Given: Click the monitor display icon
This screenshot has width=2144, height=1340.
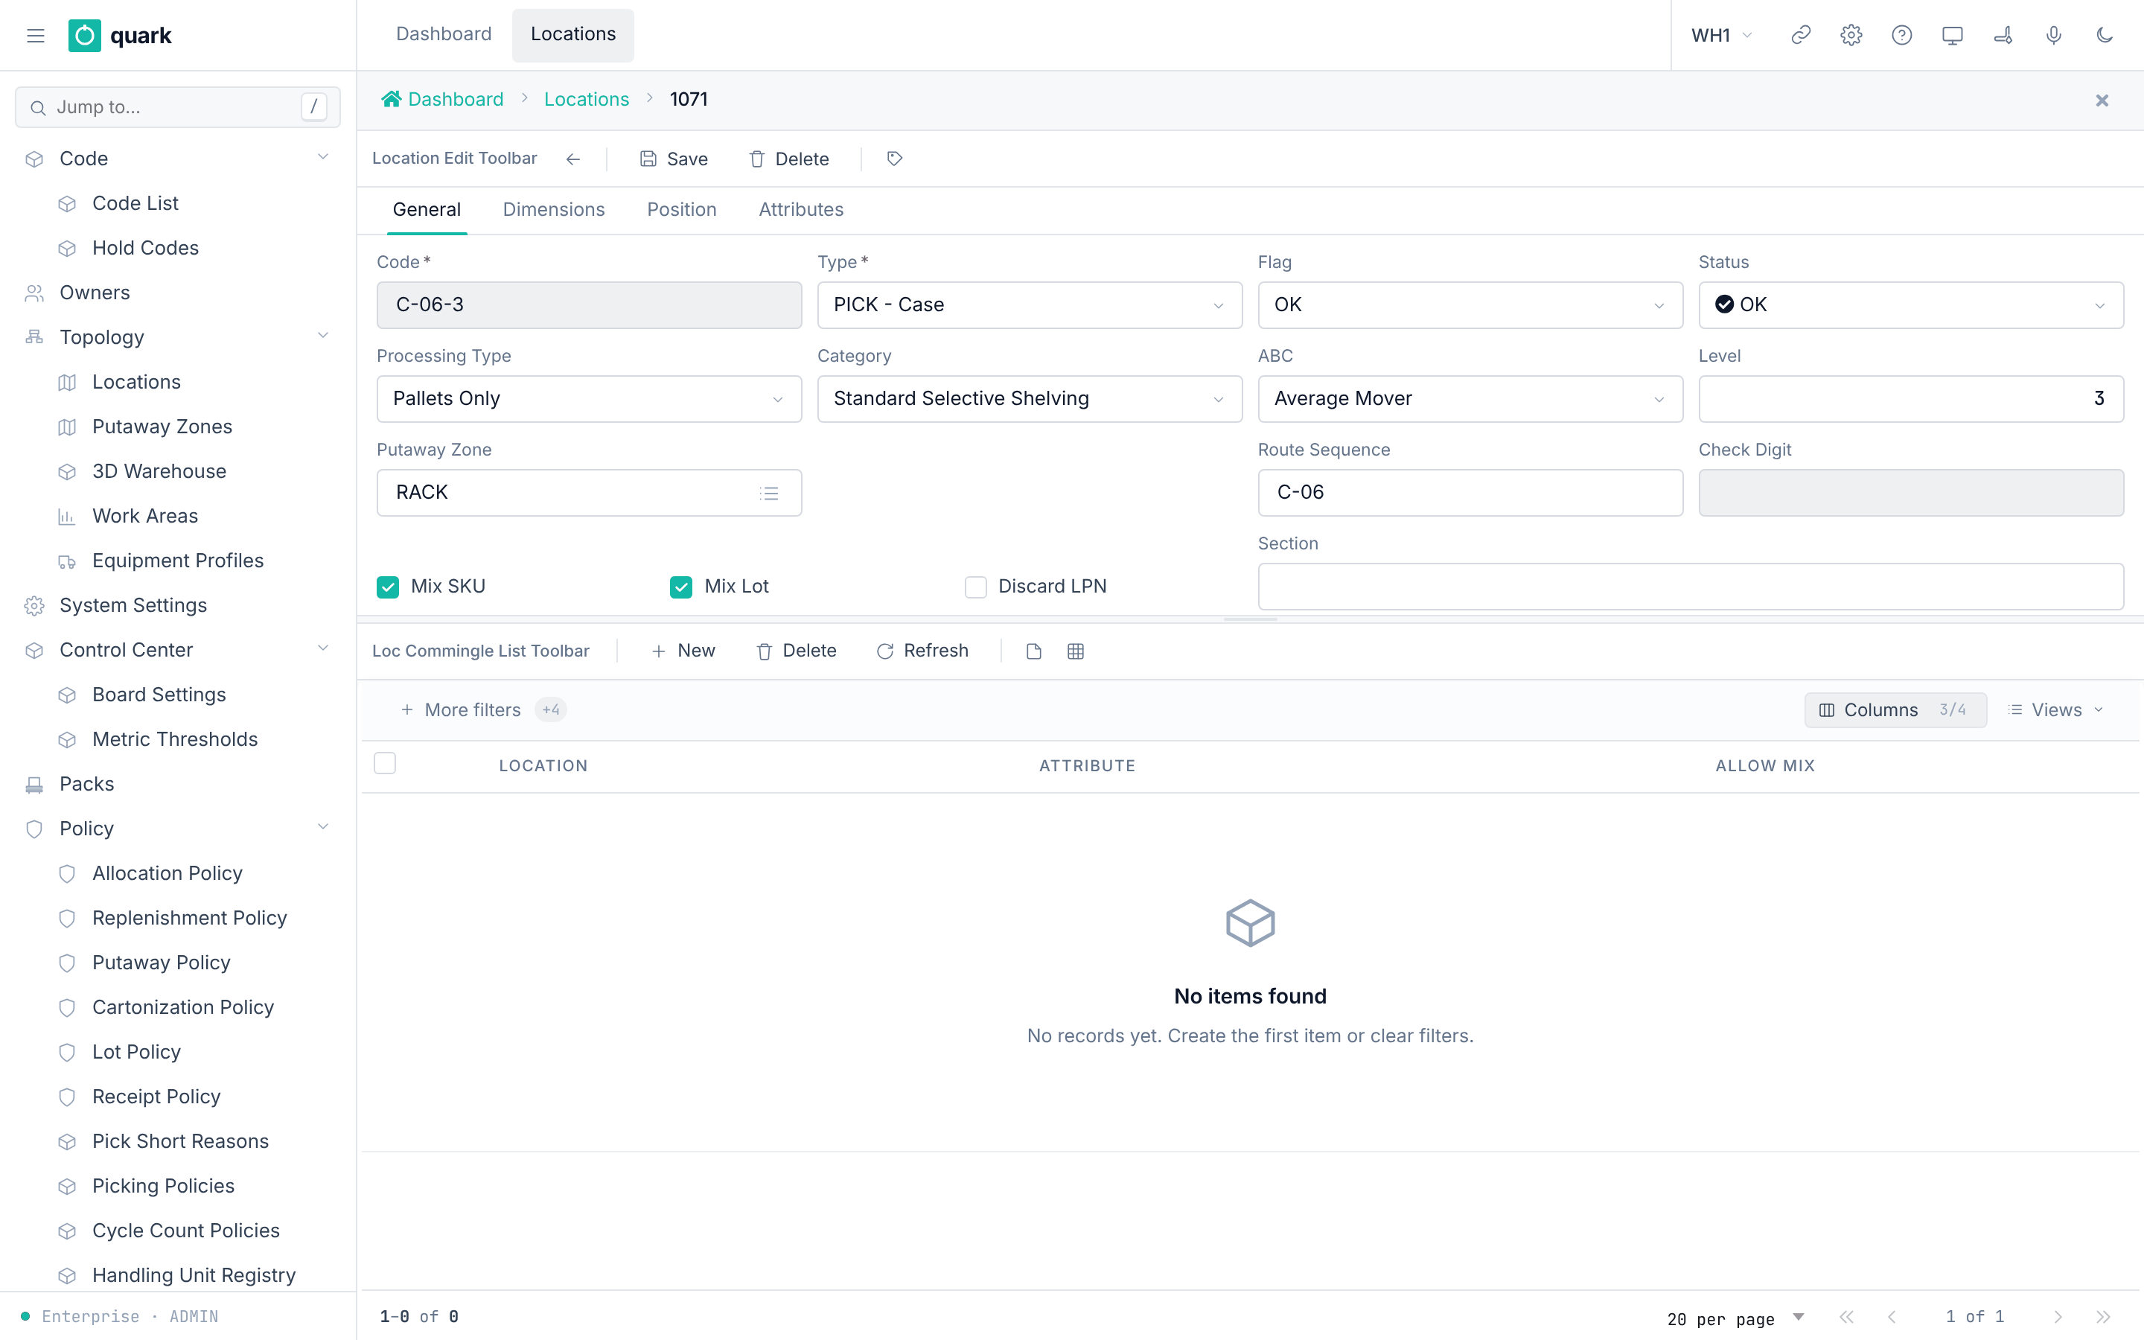Looking at the screenshot, I should (x=1952, y=36).
